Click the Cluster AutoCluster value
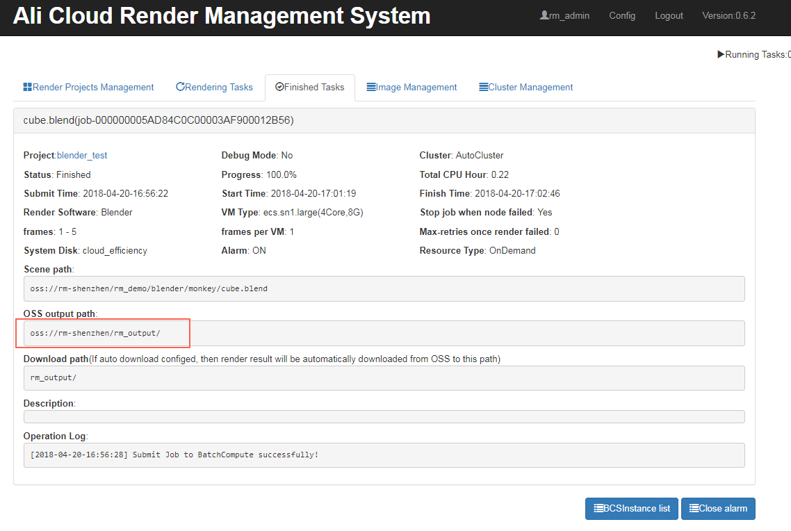The image size is (791, 531). pos(480,155)
